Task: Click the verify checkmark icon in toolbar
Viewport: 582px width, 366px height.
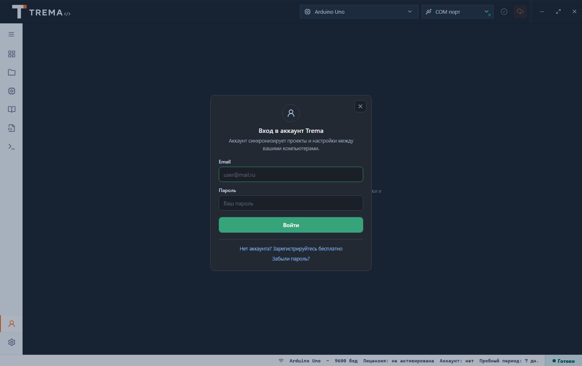Action: tap(504, 12)
